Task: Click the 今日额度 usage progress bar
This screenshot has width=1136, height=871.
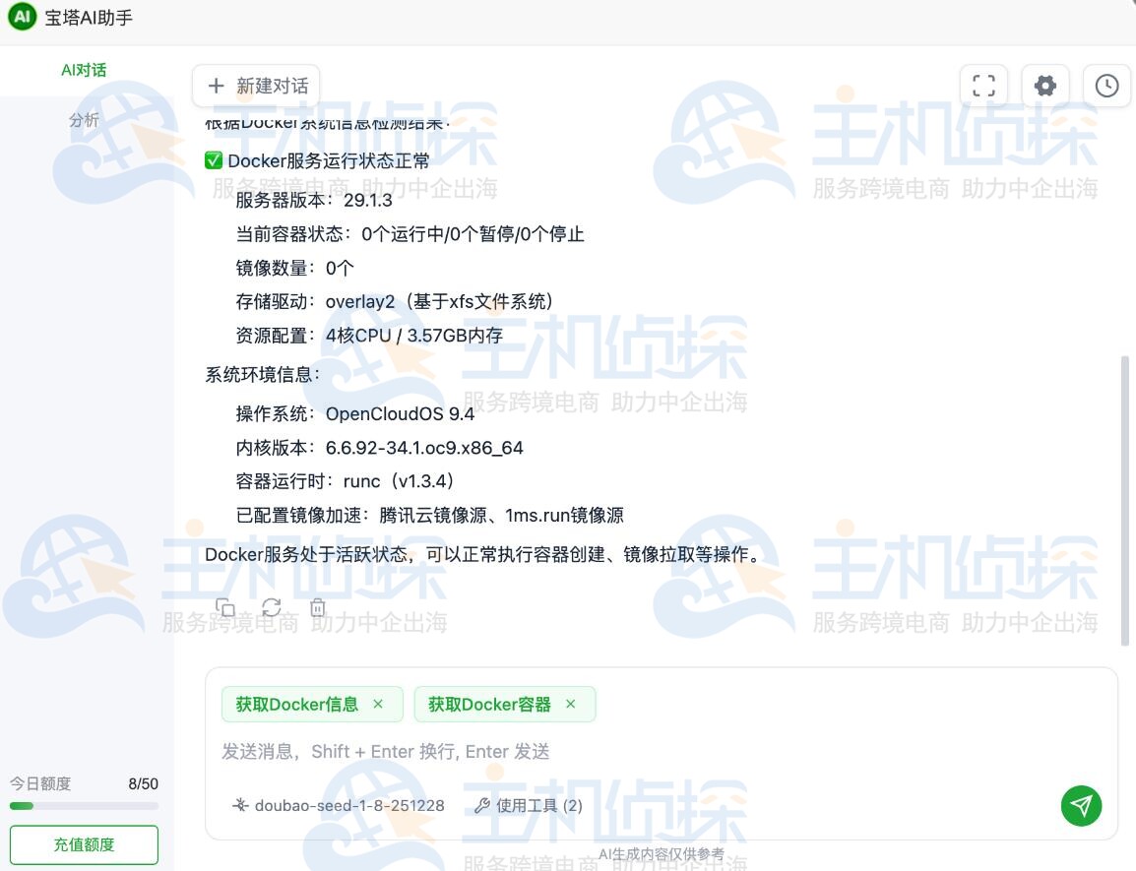Action: [84, 806]
